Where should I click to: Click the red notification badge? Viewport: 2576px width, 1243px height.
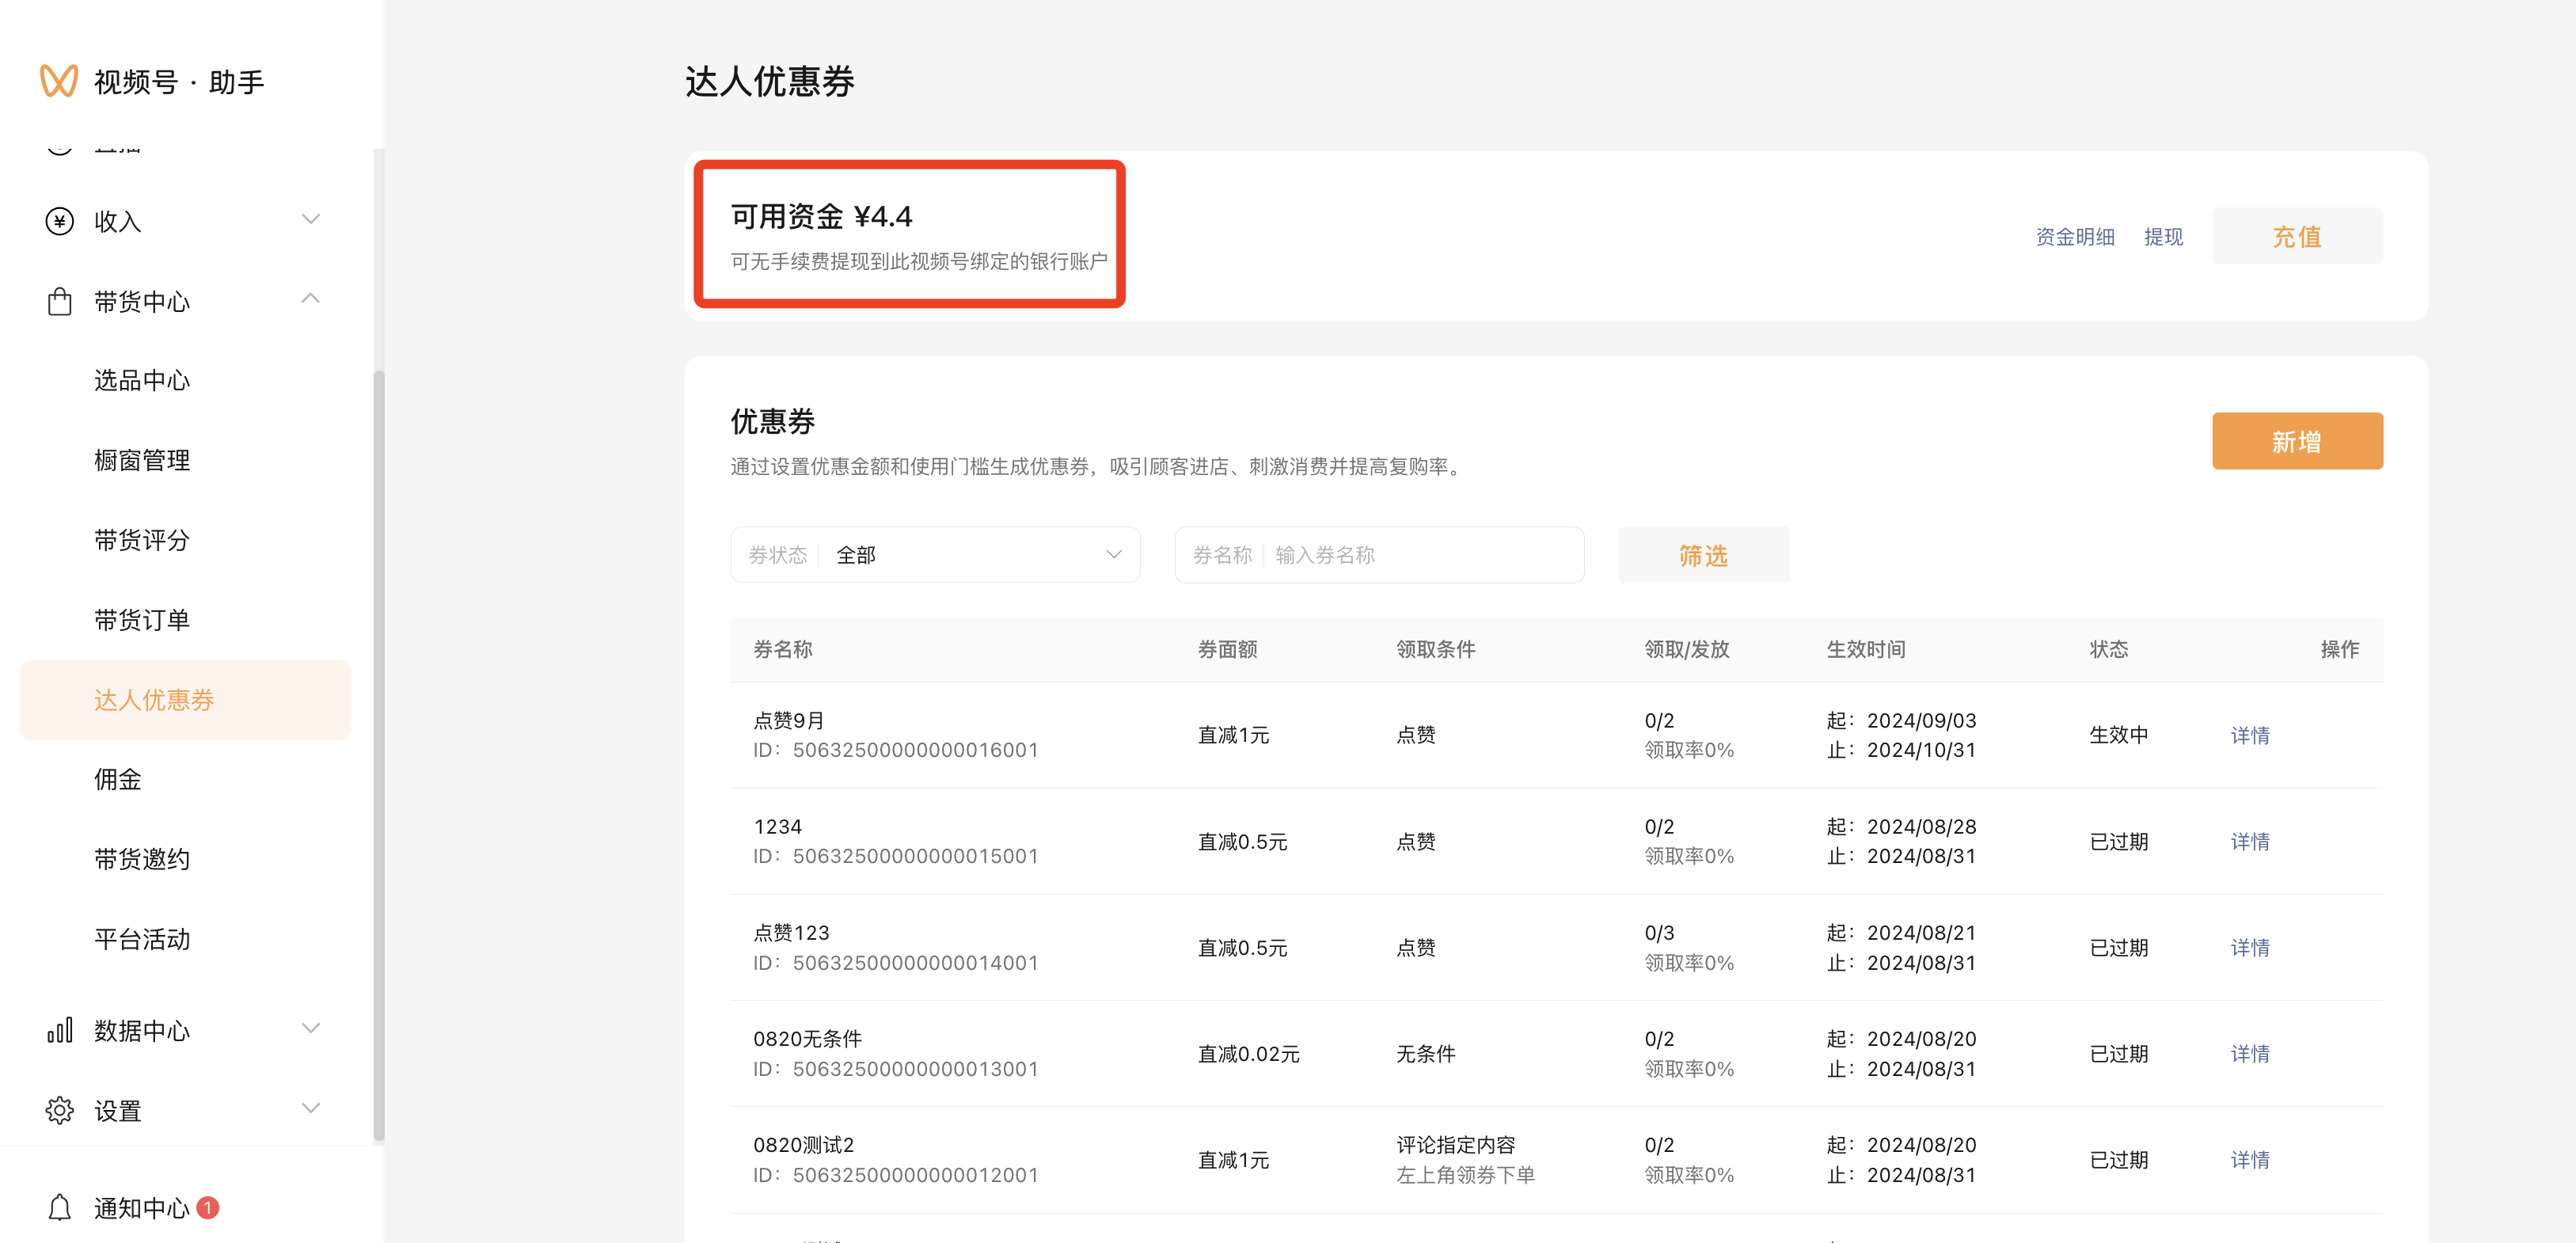[x=207, y=1207]
